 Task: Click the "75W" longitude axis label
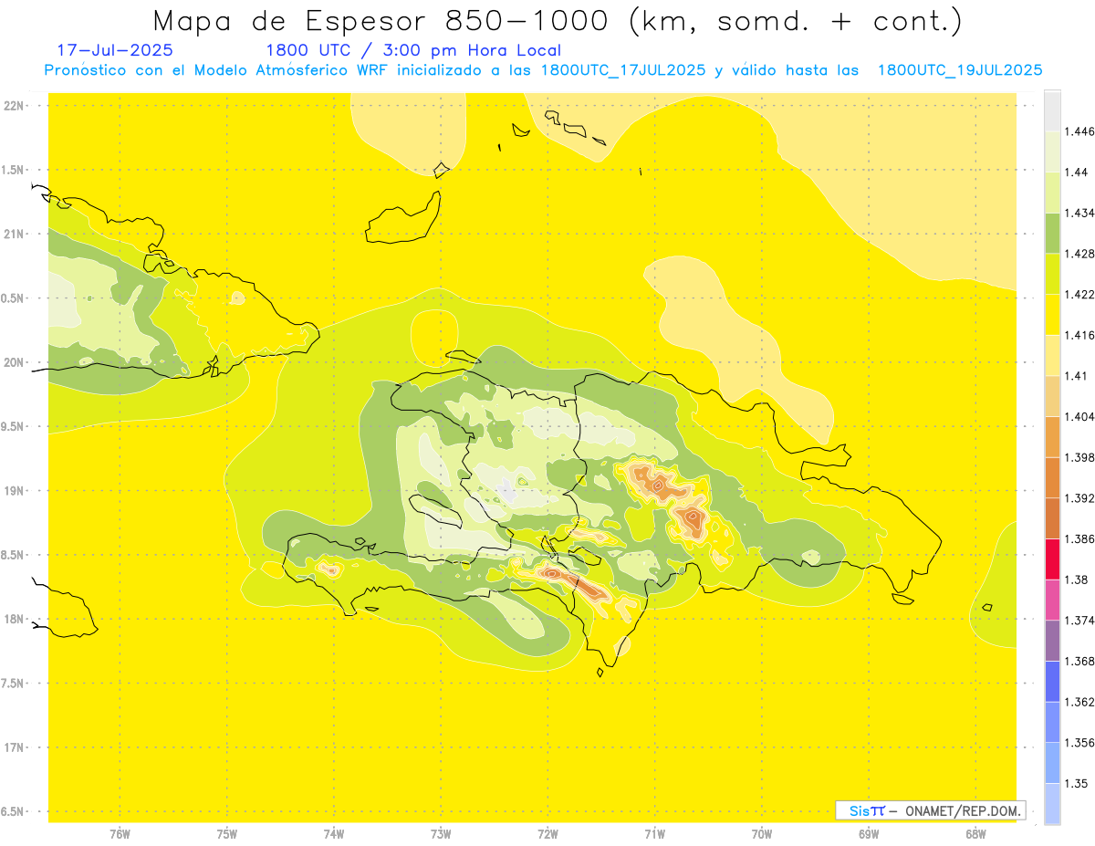tap(227, 835)
